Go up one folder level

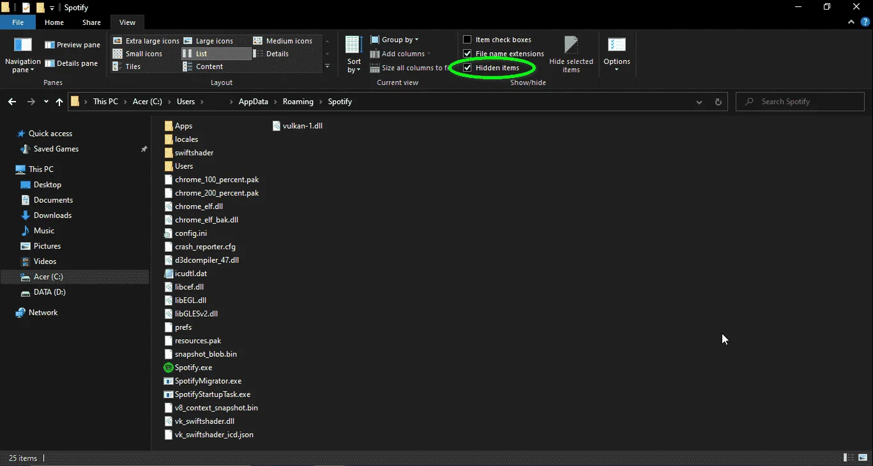point(59,102)
